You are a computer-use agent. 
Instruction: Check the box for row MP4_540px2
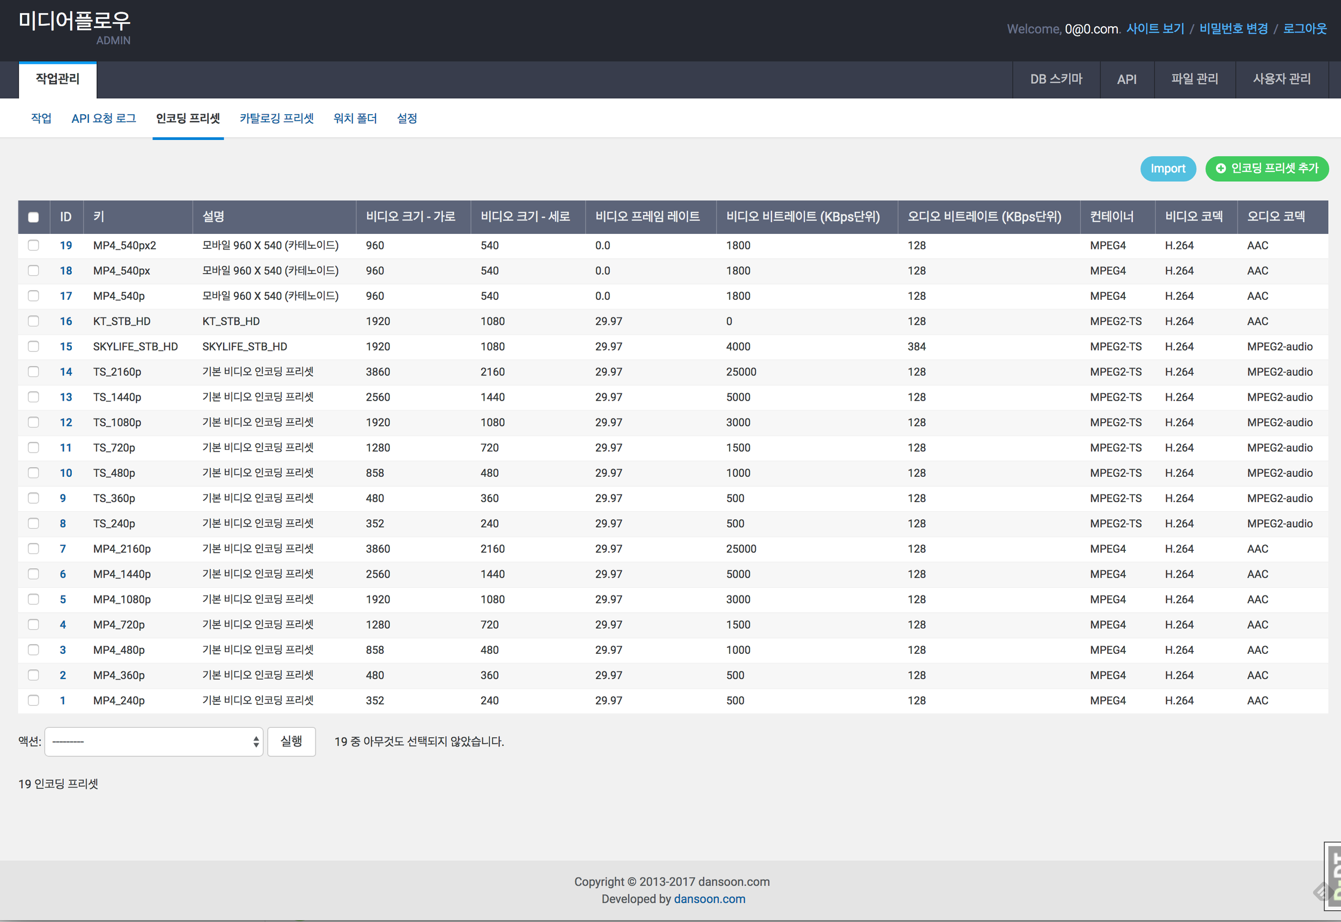33,245
